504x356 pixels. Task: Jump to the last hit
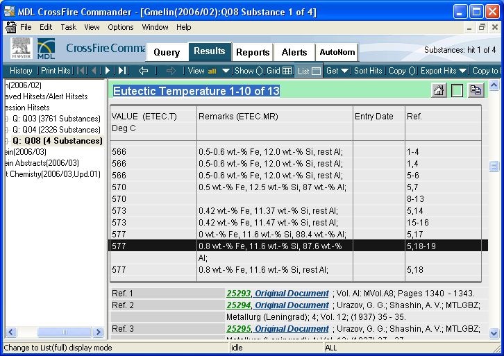tap(123, 71)
